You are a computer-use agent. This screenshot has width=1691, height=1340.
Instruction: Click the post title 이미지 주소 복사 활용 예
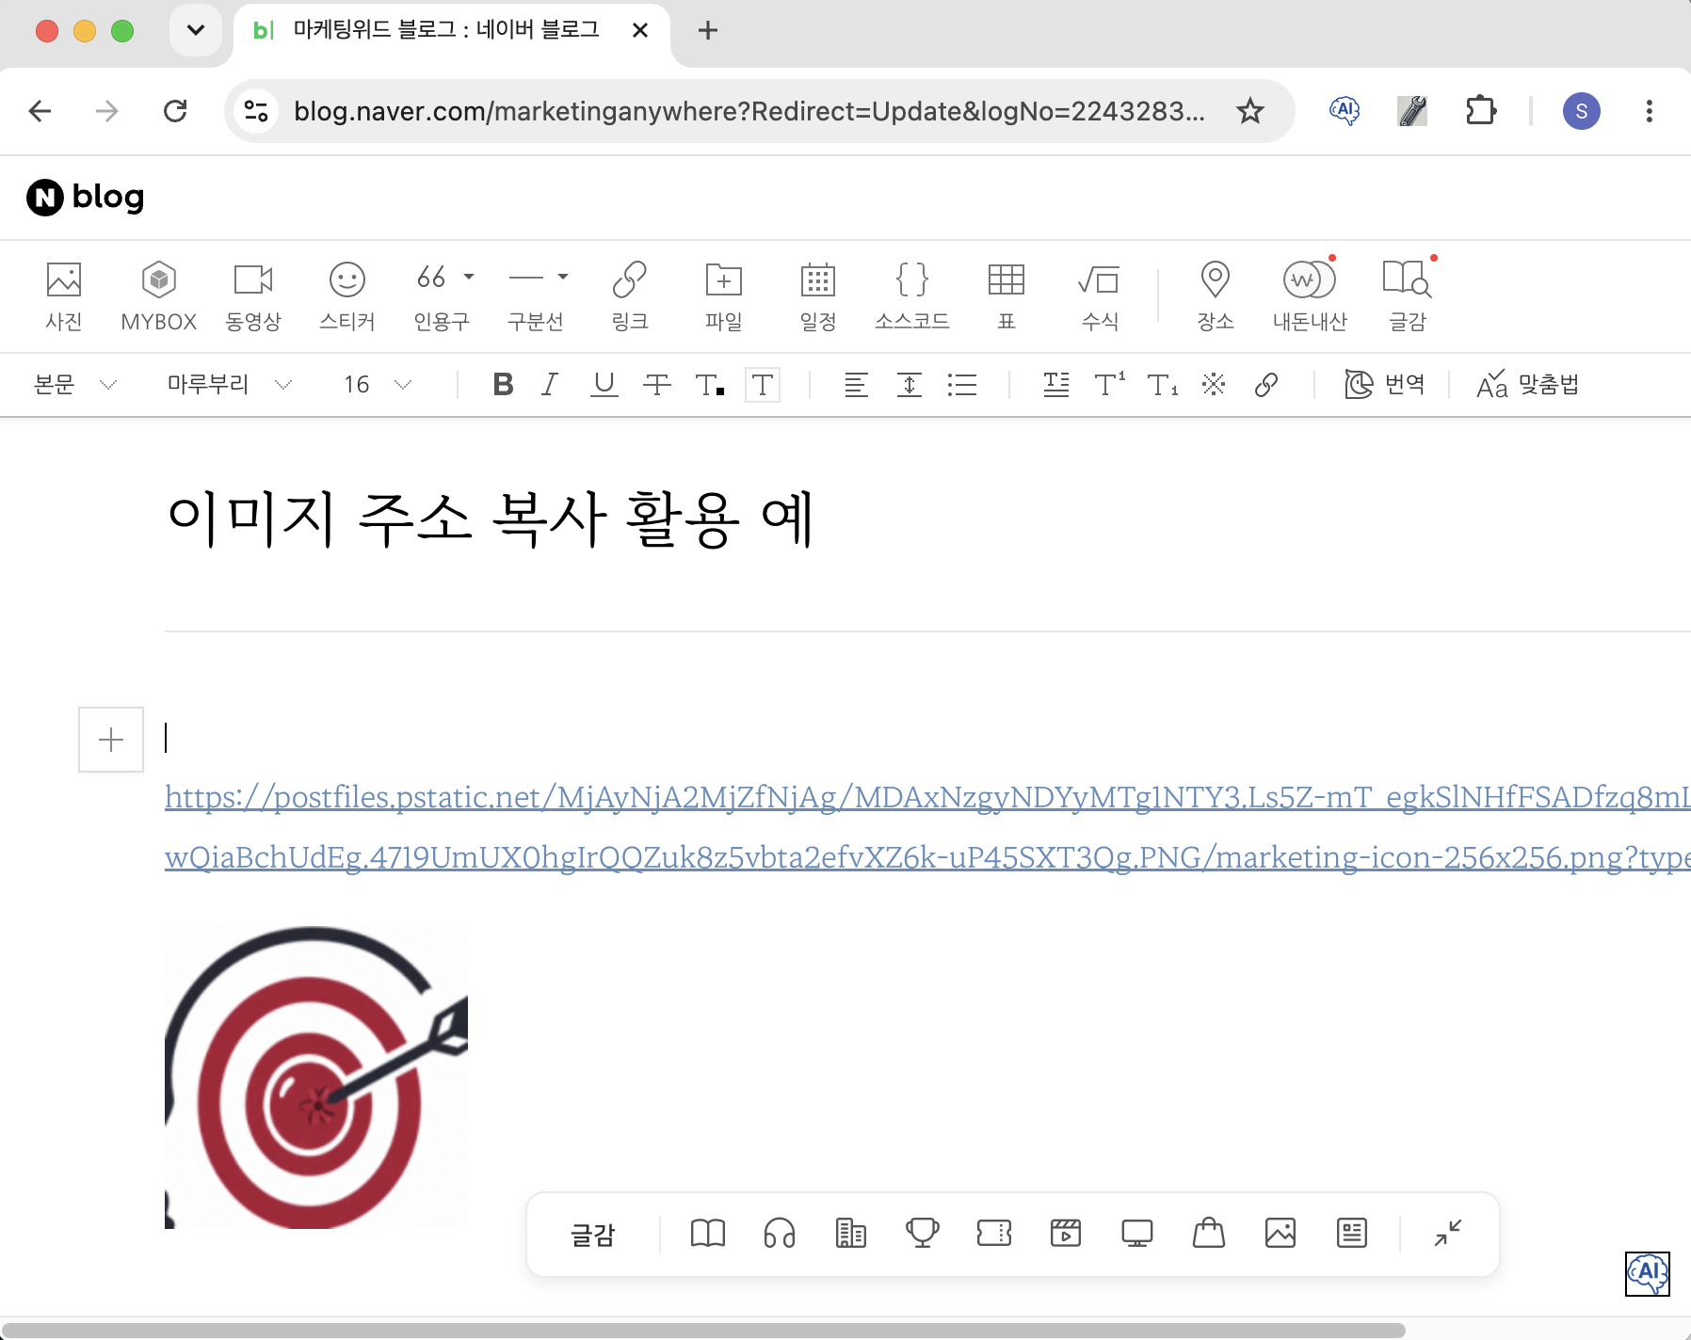[x=490, y=518]
